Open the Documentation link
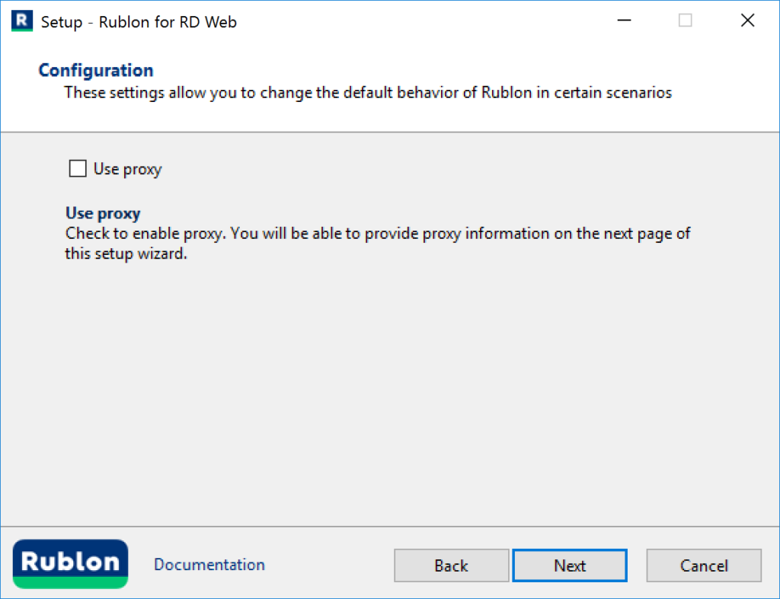The image size is (780, 599). click(x=209, y=565)
